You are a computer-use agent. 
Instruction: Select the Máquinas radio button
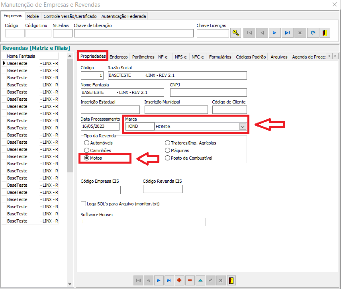(x=167, y=150)
